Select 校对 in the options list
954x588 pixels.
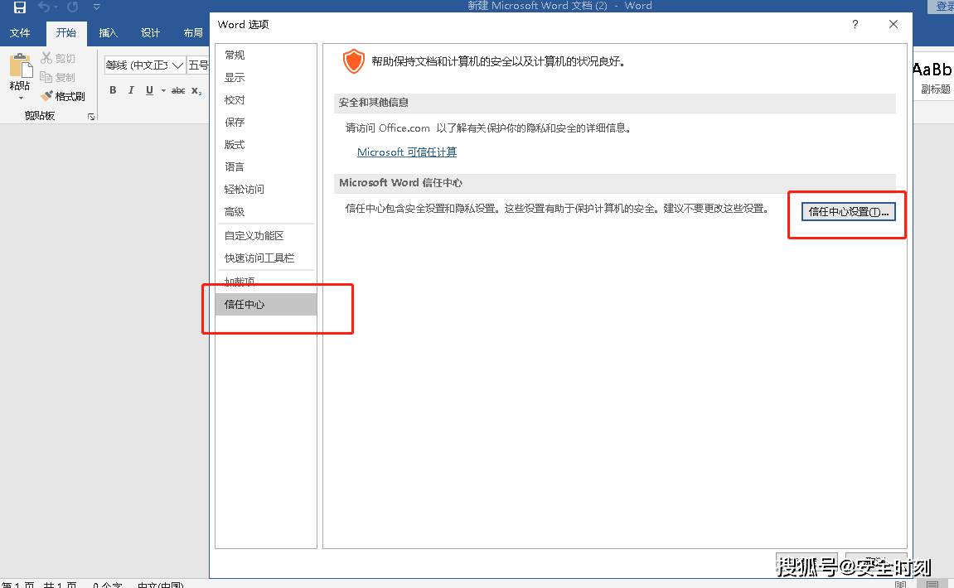coord(266,99)
